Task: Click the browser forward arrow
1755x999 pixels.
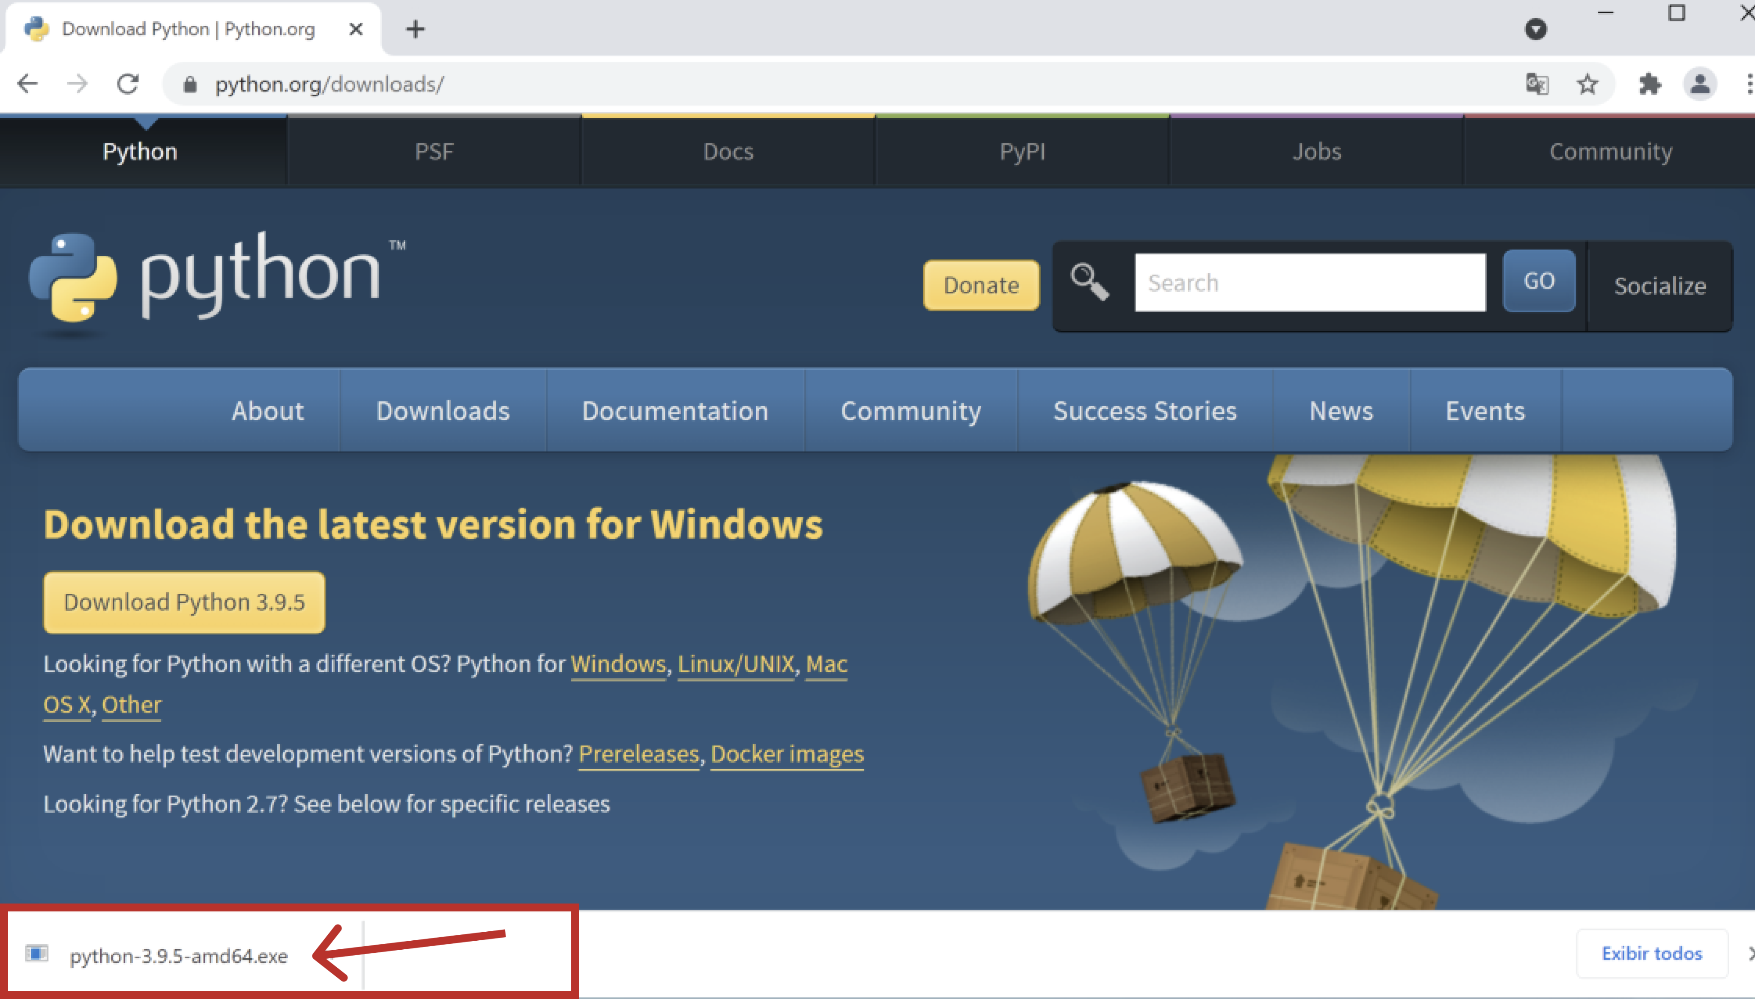Action: tap(78, 84)
